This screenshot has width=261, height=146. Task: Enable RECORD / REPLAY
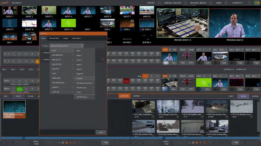[198, 3]
